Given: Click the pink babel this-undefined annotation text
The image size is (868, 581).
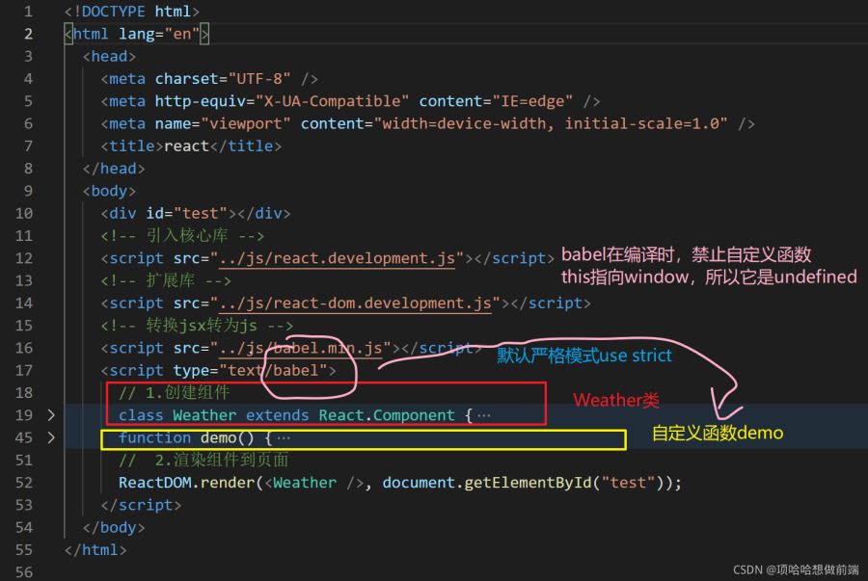Looking at the screenshot, I should click(x=708, y=266).
